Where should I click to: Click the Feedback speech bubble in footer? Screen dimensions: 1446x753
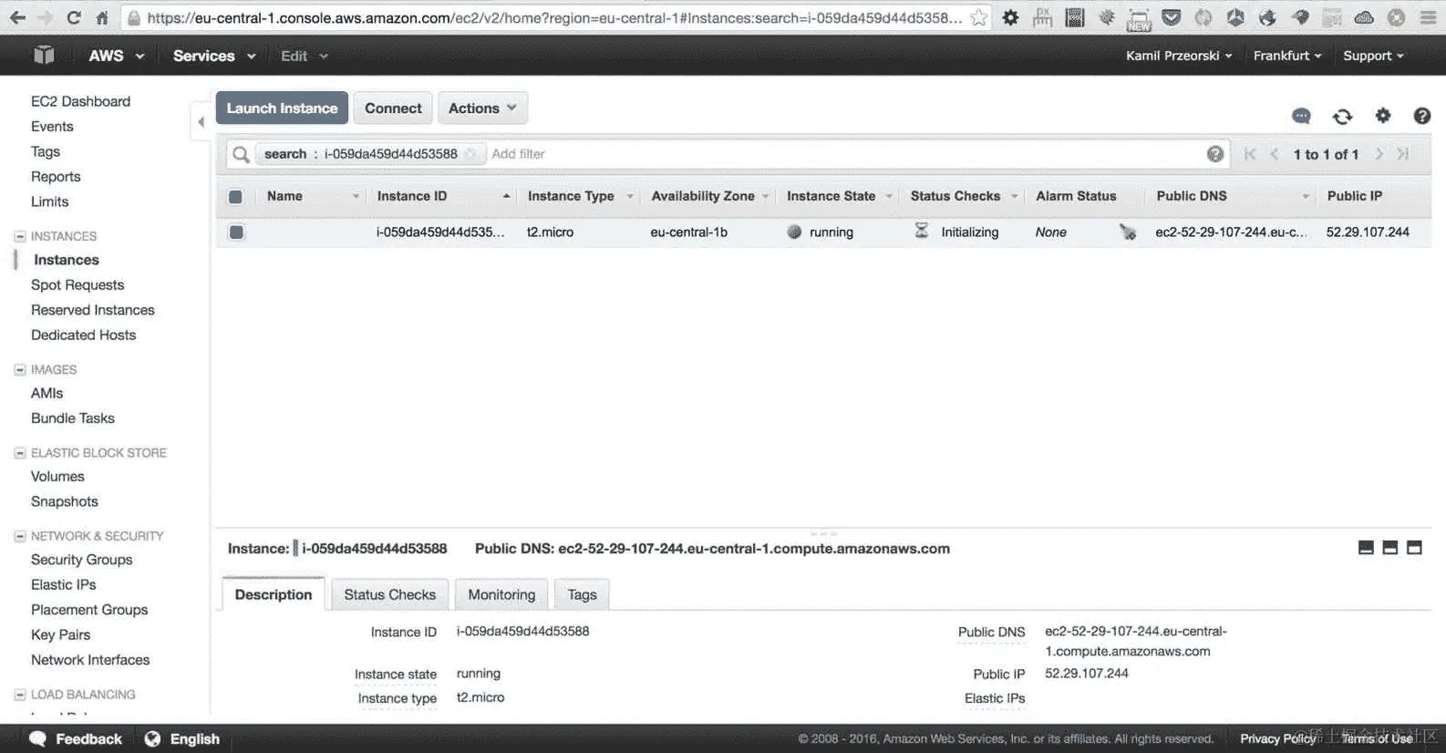point(37,738)
